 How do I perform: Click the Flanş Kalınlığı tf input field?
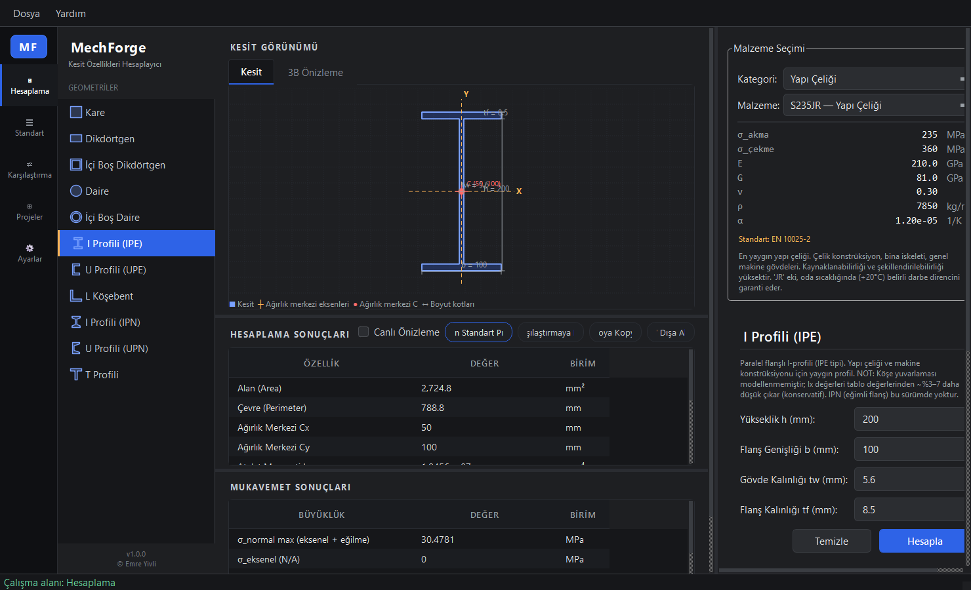pos(909,509)
